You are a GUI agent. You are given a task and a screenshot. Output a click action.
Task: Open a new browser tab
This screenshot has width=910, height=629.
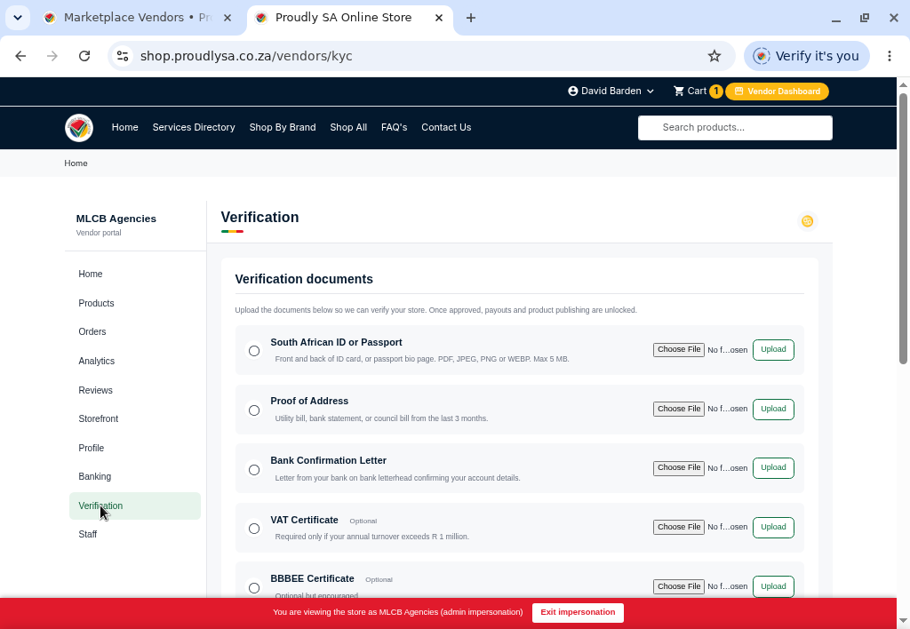(x=471, y=18)
